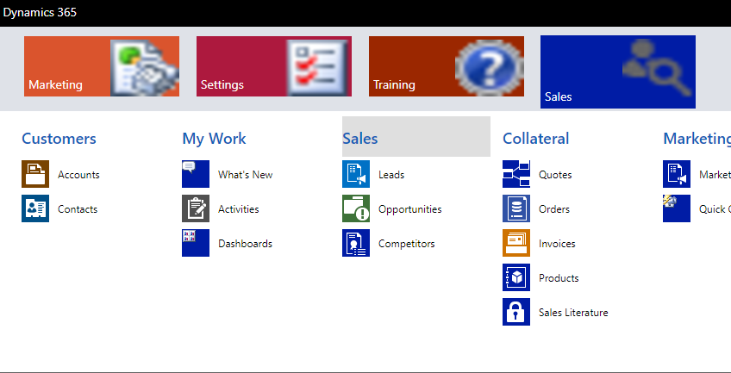The image size is (731, 373).
Task: Open Invoices link
Action: (557, 244)
